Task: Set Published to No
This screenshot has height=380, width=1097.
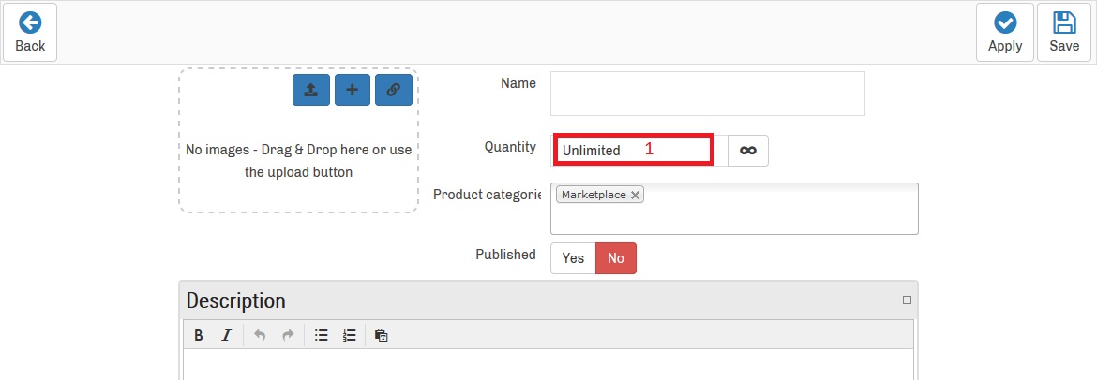Action: pyautogui.click(x=616, y=258)
